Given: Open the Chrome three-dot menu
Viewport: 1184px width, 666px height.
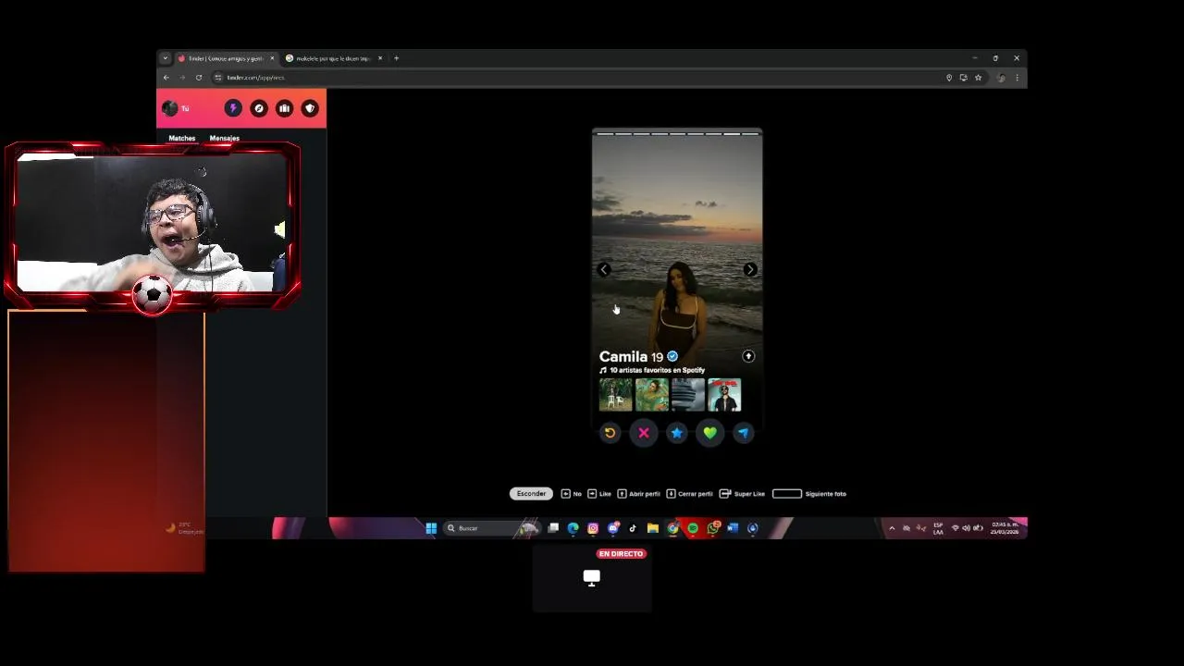Looking at the screenshot, I should coord(1017,78).
